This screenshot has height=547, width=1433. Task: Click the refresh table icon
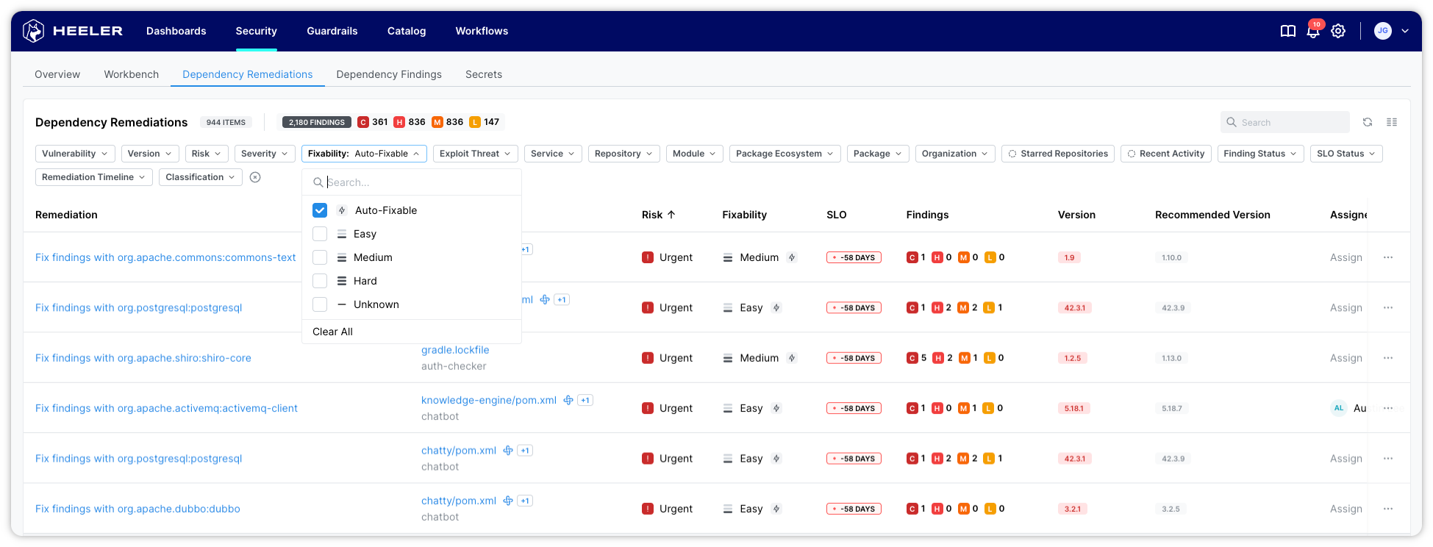(x=1368, y=122)
